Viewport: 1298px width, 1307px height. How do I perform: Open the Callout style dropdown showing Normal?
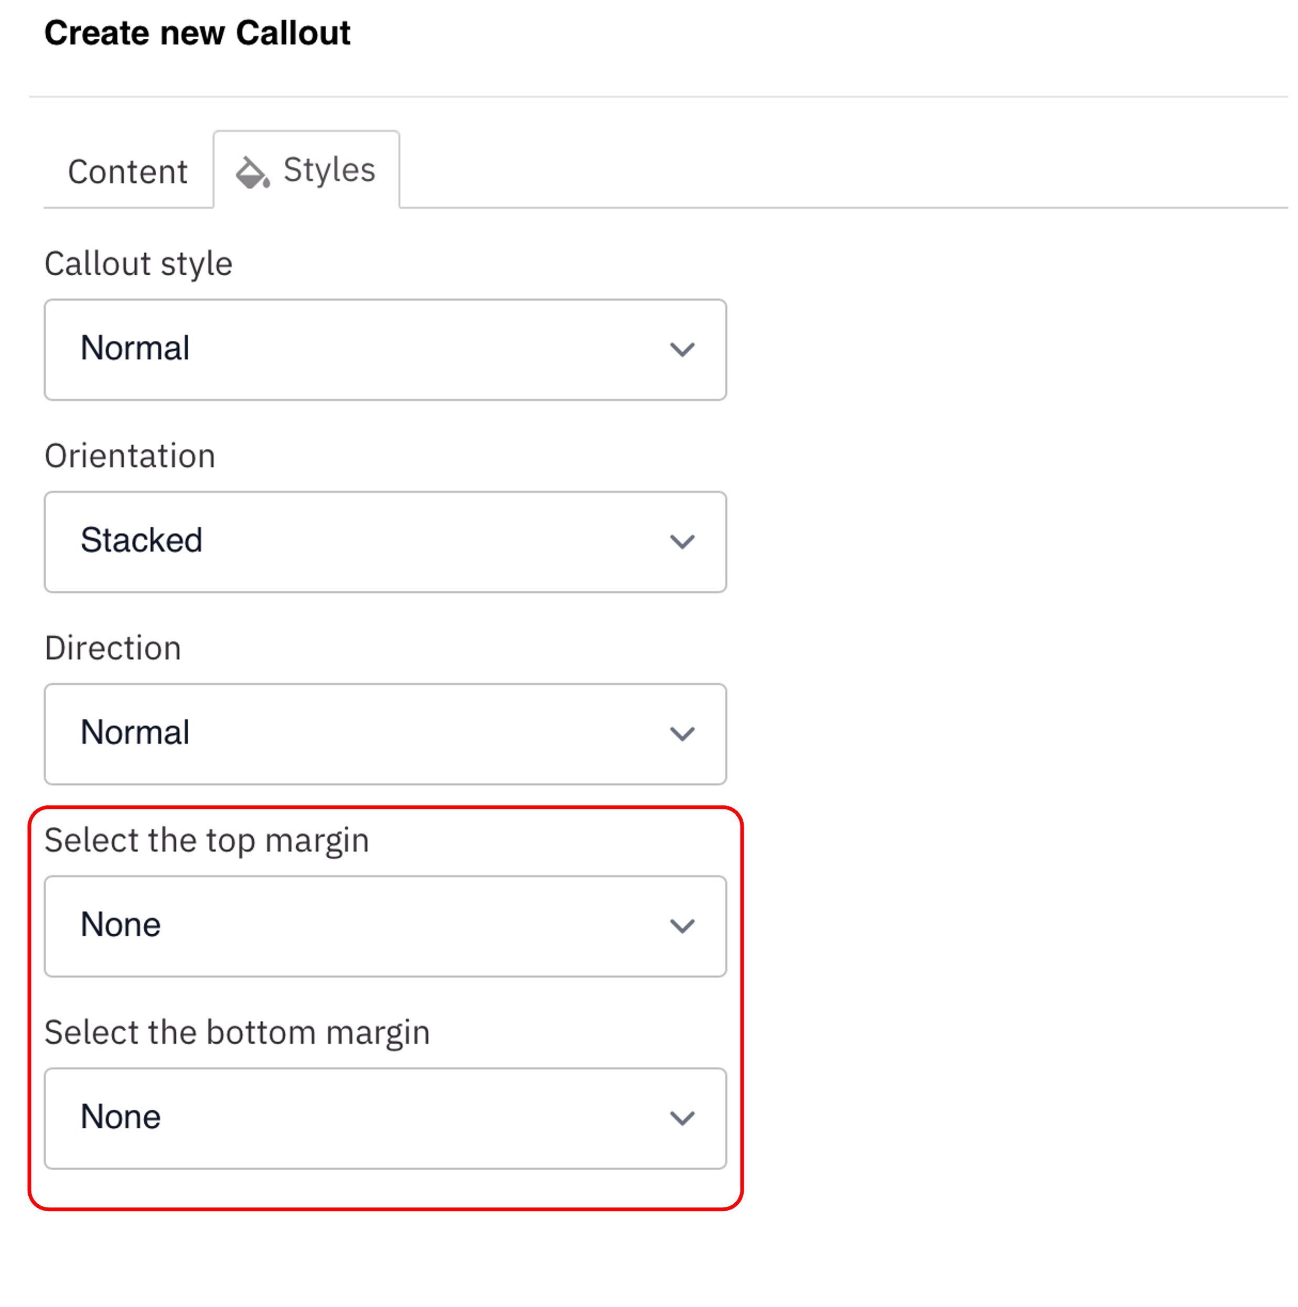coord(385,350)
